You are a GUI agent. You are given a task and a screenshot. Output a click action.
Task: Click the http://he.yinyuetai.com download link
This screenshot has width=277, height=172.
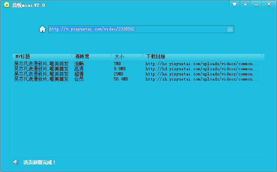coord(202,74)
